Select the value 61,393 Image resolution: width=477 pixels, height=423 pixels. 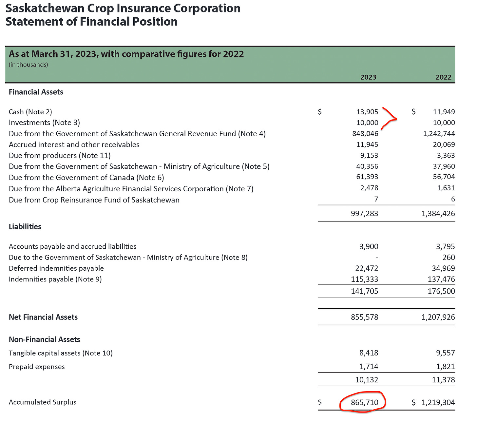point(367,177)
